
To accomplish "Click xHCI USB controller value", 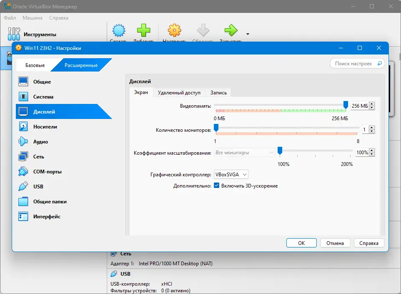I will point(166,284).
